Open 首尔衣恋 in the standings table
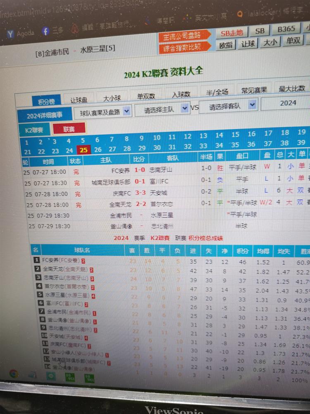The width and height of the screenshot is (310, 414). pos(67,287)
